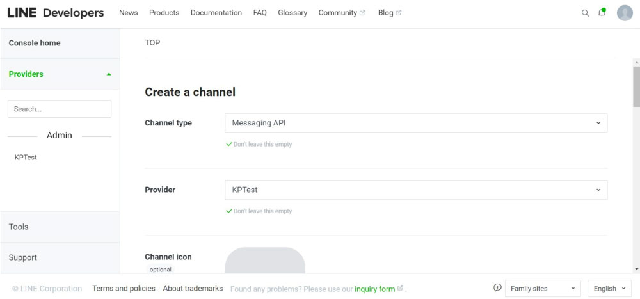Open the Community external link
This screenshot has width=640, height=299.
(x=342, y=13)
